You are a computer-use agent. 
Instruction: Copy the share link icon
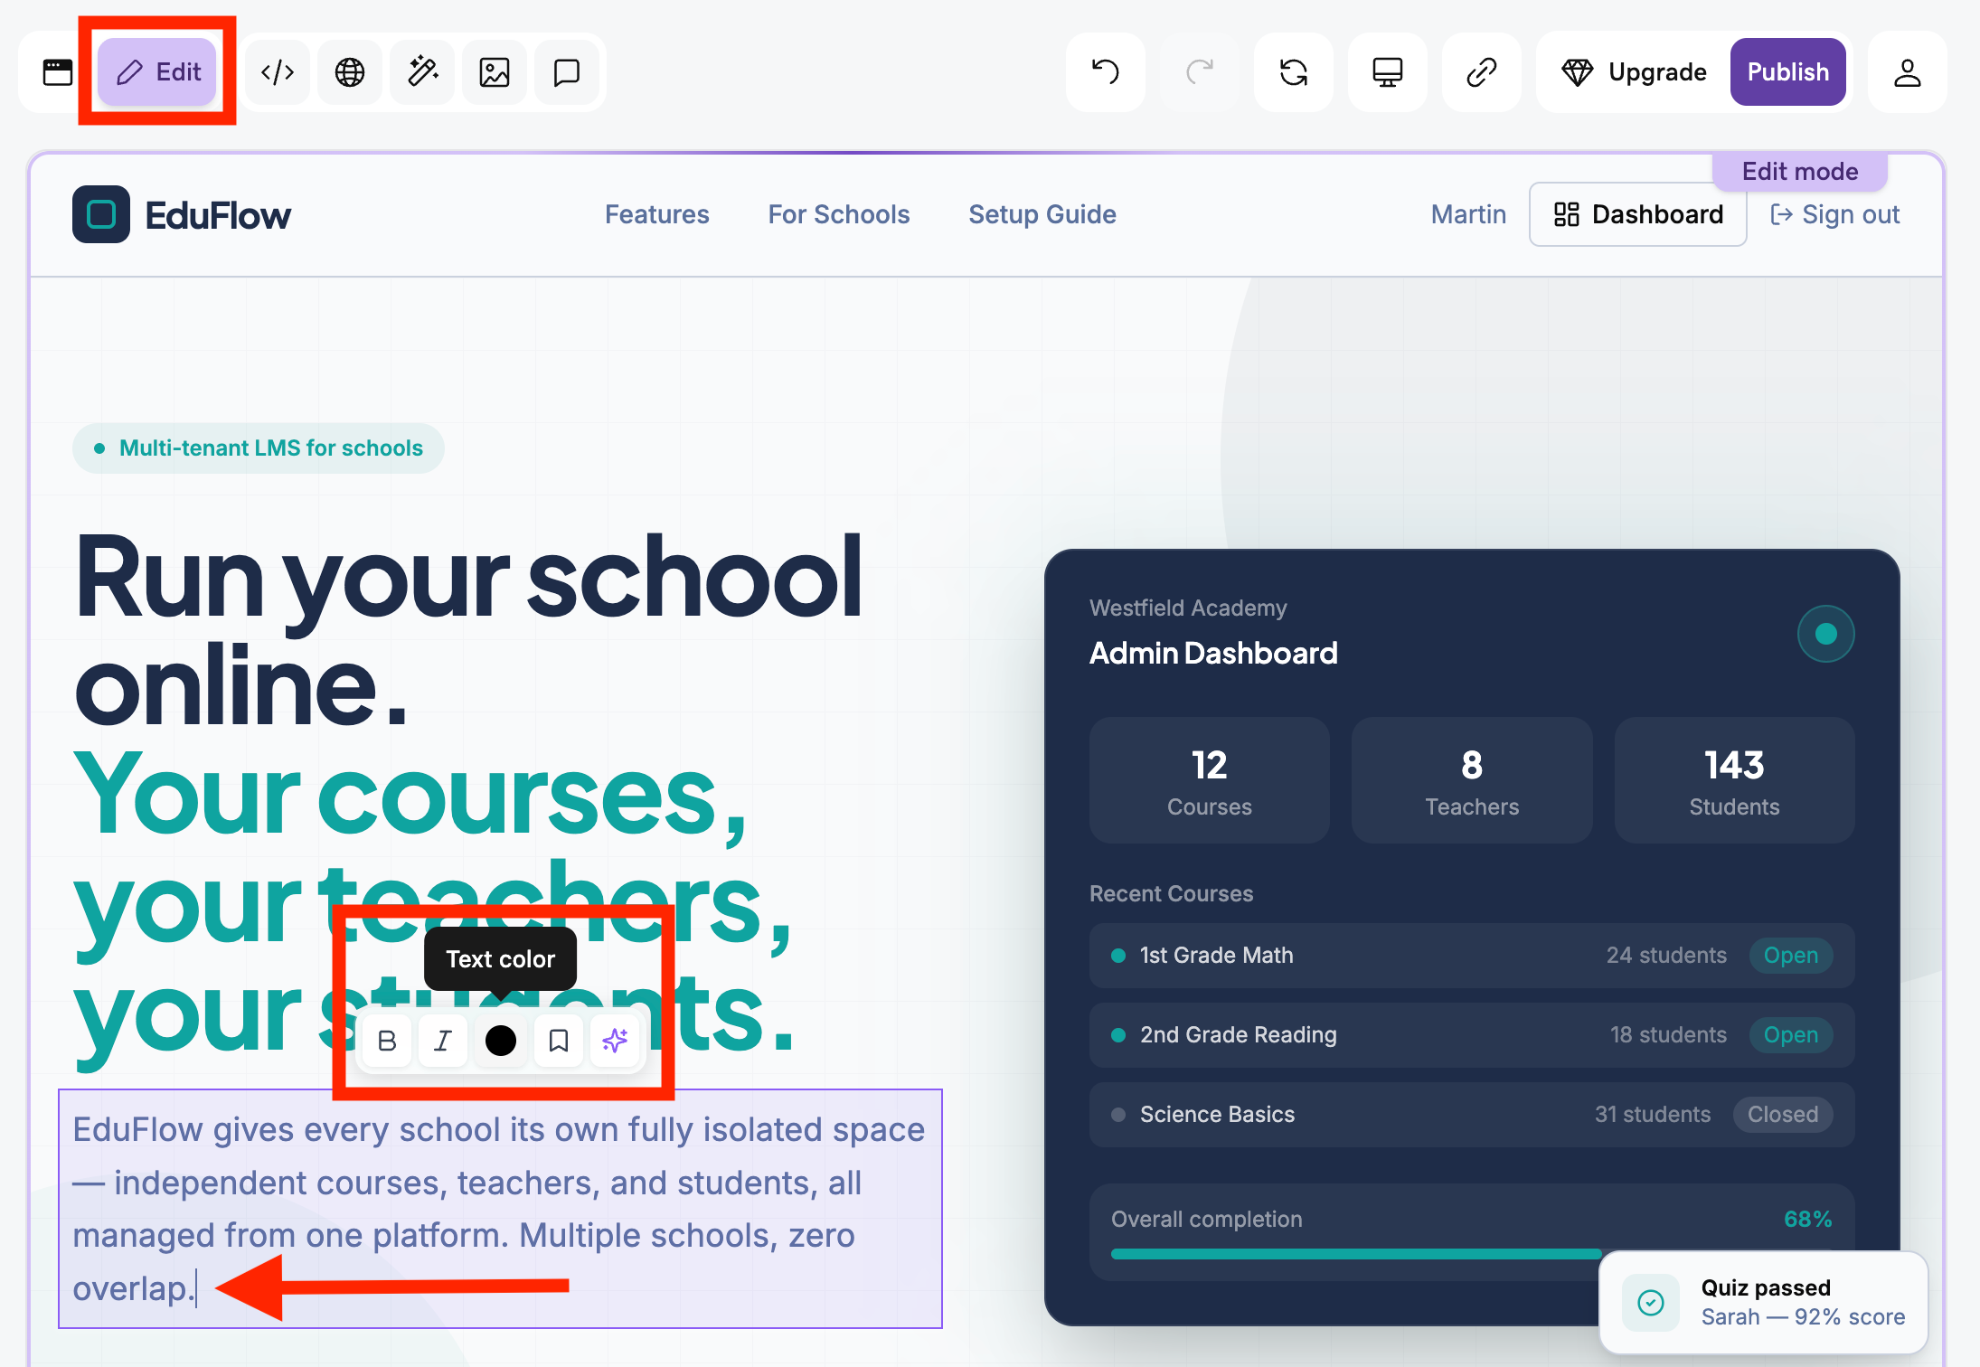pyautogui.click(x=1482, y=72)
